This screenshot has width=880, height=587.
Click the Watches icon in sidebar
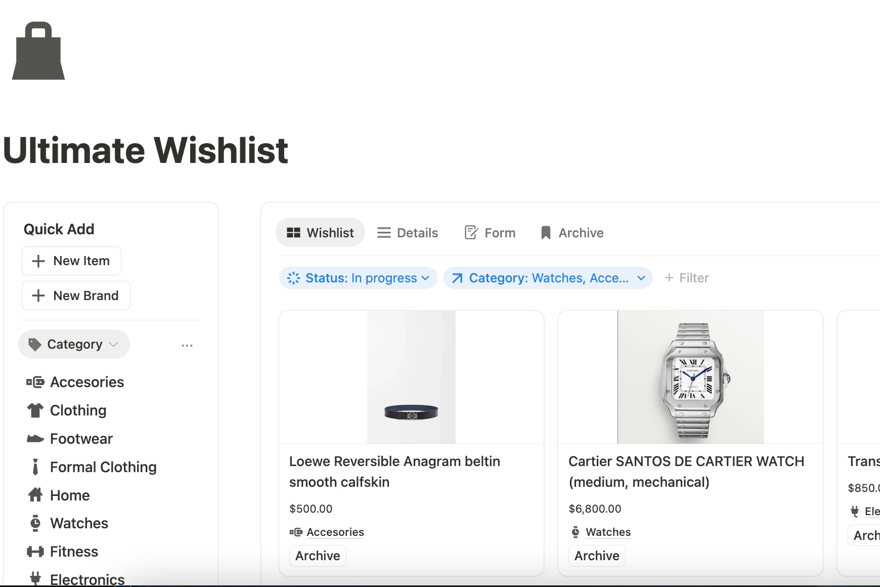(x=35, y=523)
